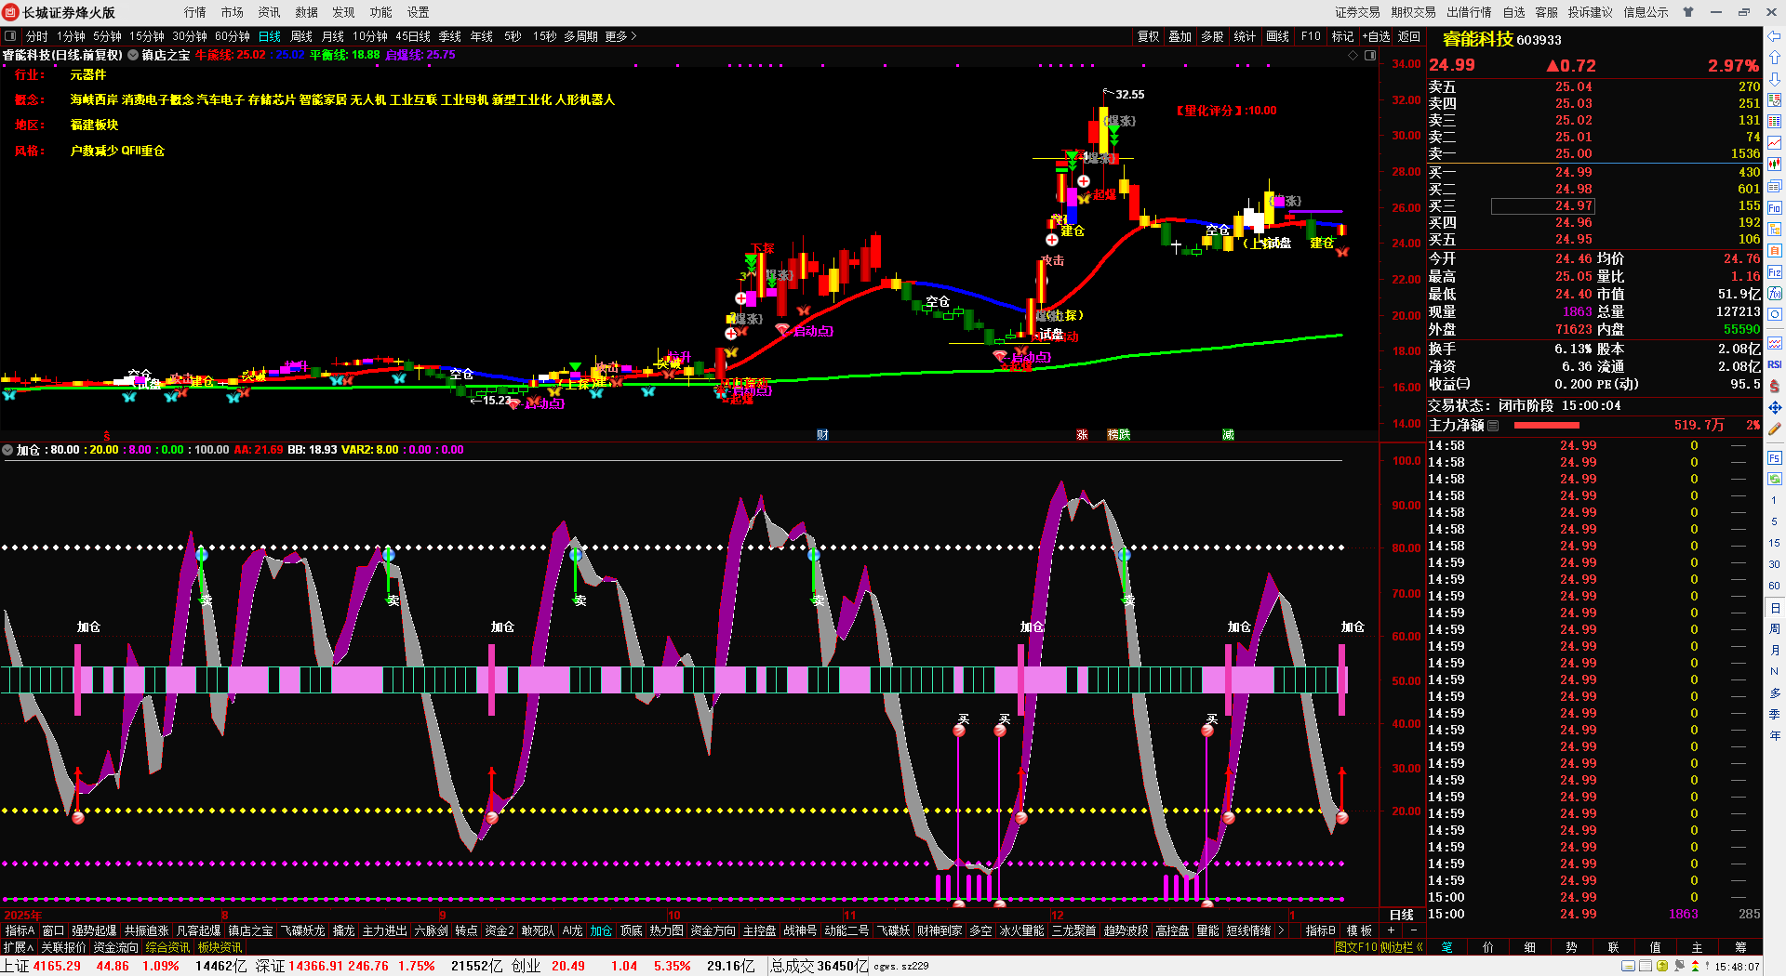1786x976 pixels.
Task: Click the red 主力净额 net flow bar
Action: click(1547, 426)
